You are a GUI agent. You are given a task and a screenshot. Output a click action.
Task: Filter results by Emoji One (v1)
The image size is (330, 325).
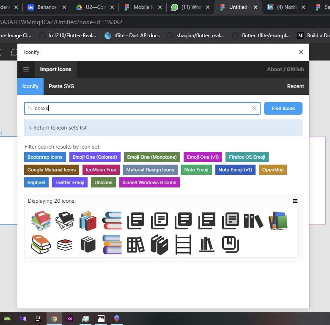pyautogui.click(x=203, y=157)
